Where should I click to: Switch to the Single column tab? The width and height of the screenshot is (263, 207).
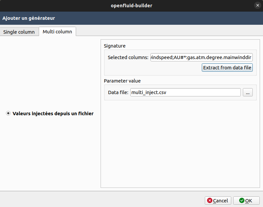(19, 32)
